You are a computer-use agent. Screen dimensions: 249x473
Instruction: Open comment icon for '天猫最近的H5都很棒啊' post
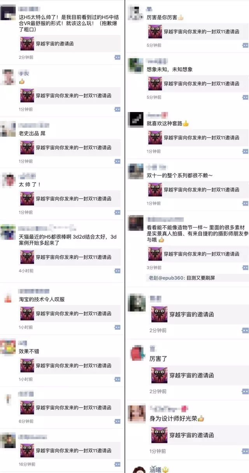coord(117,271)
